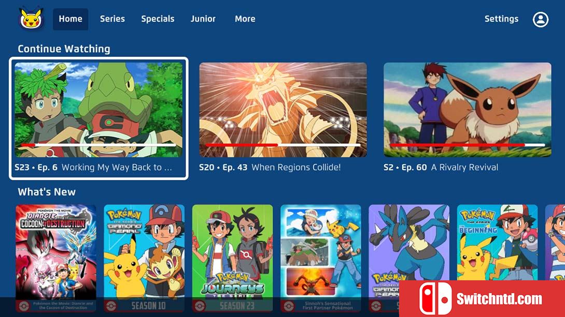Resume the S23 Ep. 6 episode thumbnail

(98, 110)
